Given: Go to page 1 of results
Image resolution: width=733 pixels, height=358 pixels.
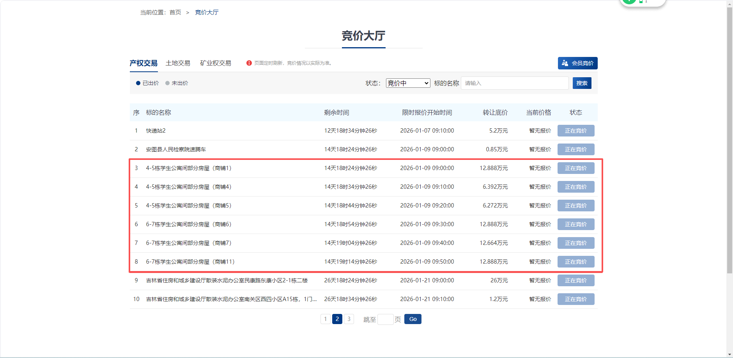Looking at the screenshot, I should click(326, 319).
